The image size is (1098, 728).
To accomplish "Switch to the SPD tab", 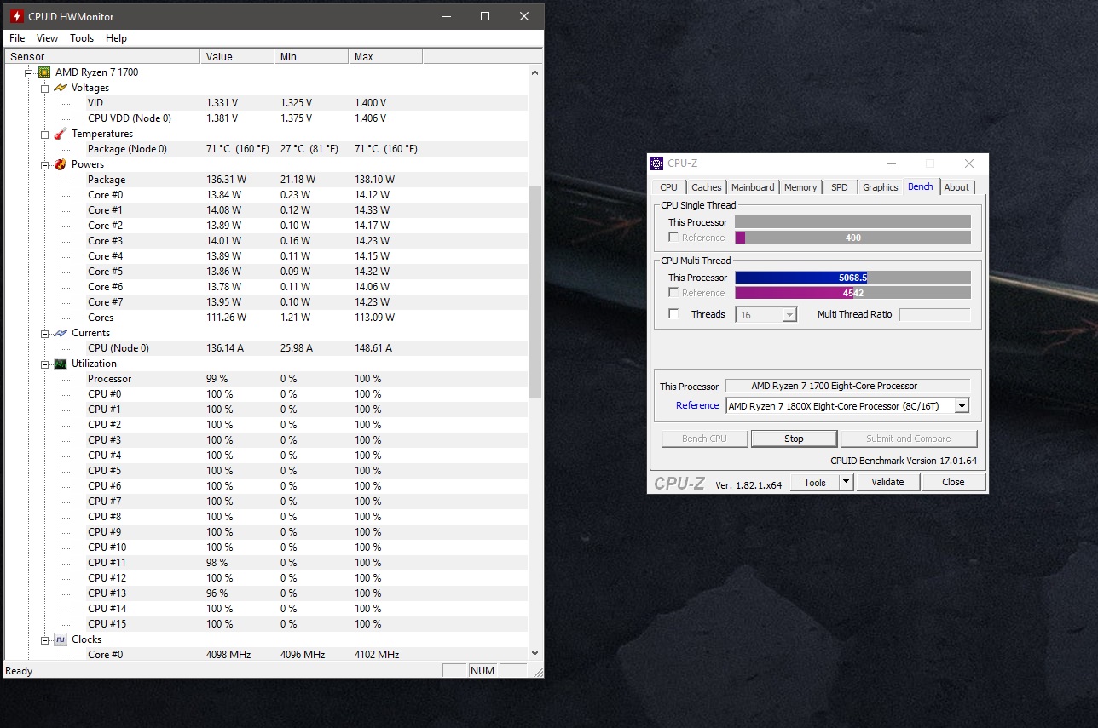I will click(x=840, y=187).
